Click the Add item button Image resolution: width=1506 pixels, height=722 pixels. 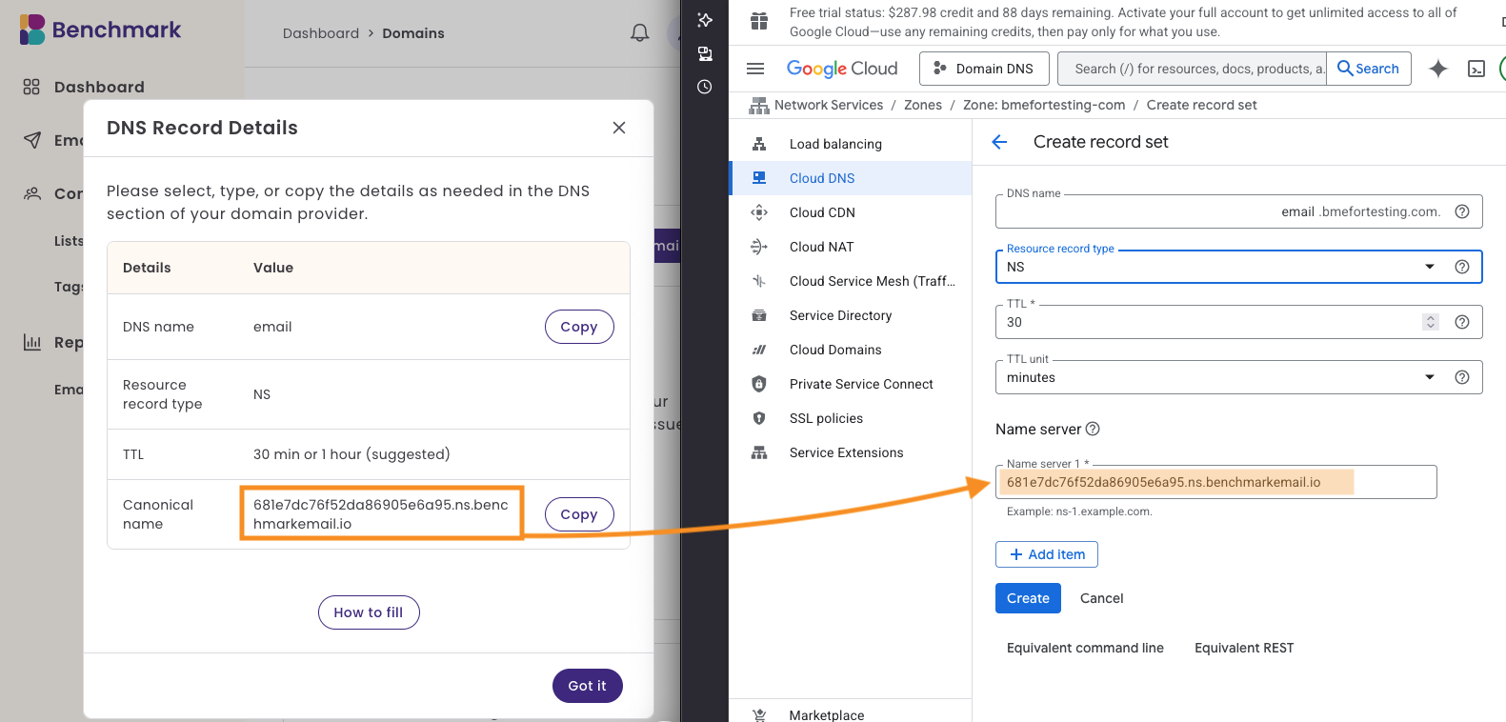(1047, 554)
